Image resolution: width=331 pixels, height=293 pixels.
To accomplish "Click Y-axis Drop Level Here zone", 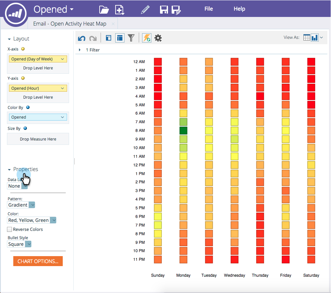I will pos(38,97).
